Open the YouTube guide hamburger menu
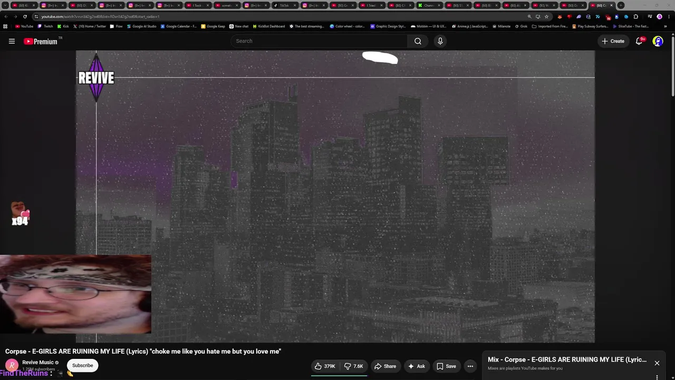Image resolution: width=675 pixels, height=380 pixels. 12,41
